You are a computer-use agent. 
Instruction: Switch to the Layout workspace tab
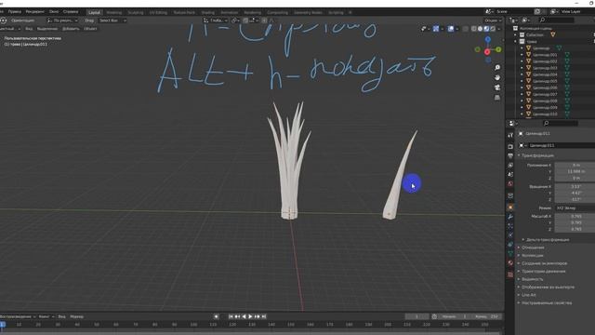coord(94,12)
